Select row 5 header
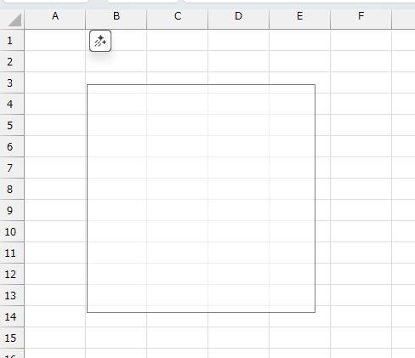The height and width of the screenshot is (358, 415). point(12,125)
